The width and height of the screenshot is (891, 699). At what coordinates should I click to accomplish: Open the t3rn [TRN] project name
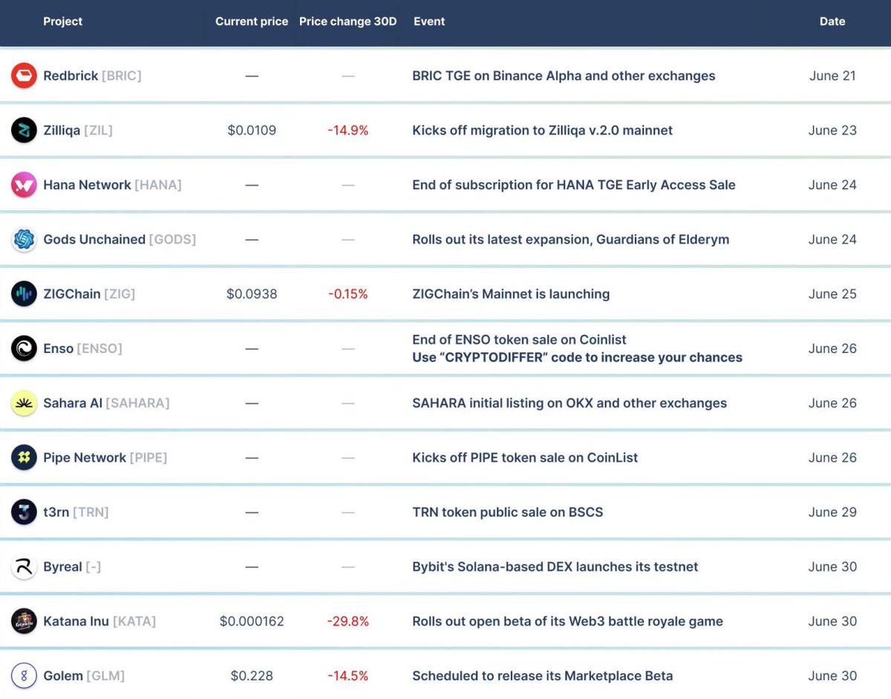(76, 513)
